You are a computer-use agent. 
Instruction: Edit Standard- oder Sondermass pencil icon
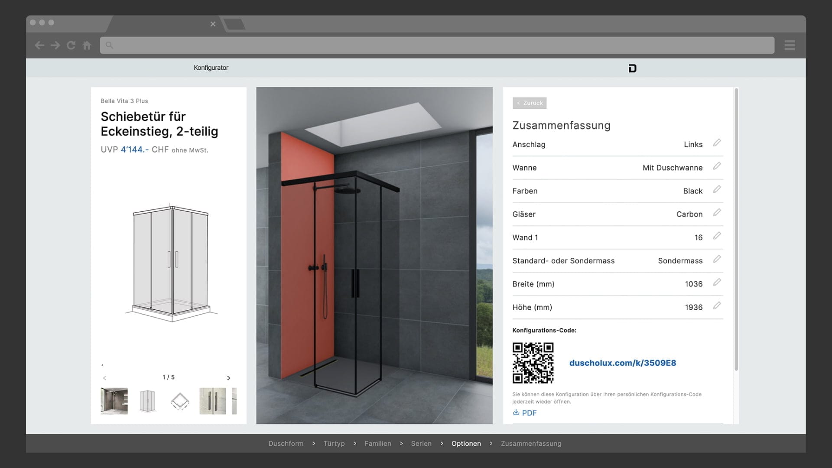(x=717, y=259)
